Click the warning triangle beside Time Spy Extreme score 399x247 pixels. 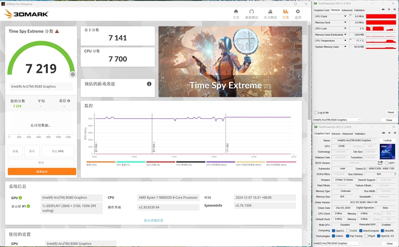click(57, 31)
